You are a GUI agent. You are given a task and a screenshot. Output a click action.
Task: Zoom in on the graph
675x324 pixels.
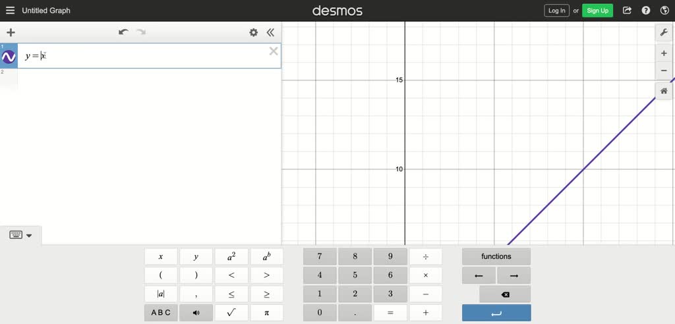tap(664, 53)
